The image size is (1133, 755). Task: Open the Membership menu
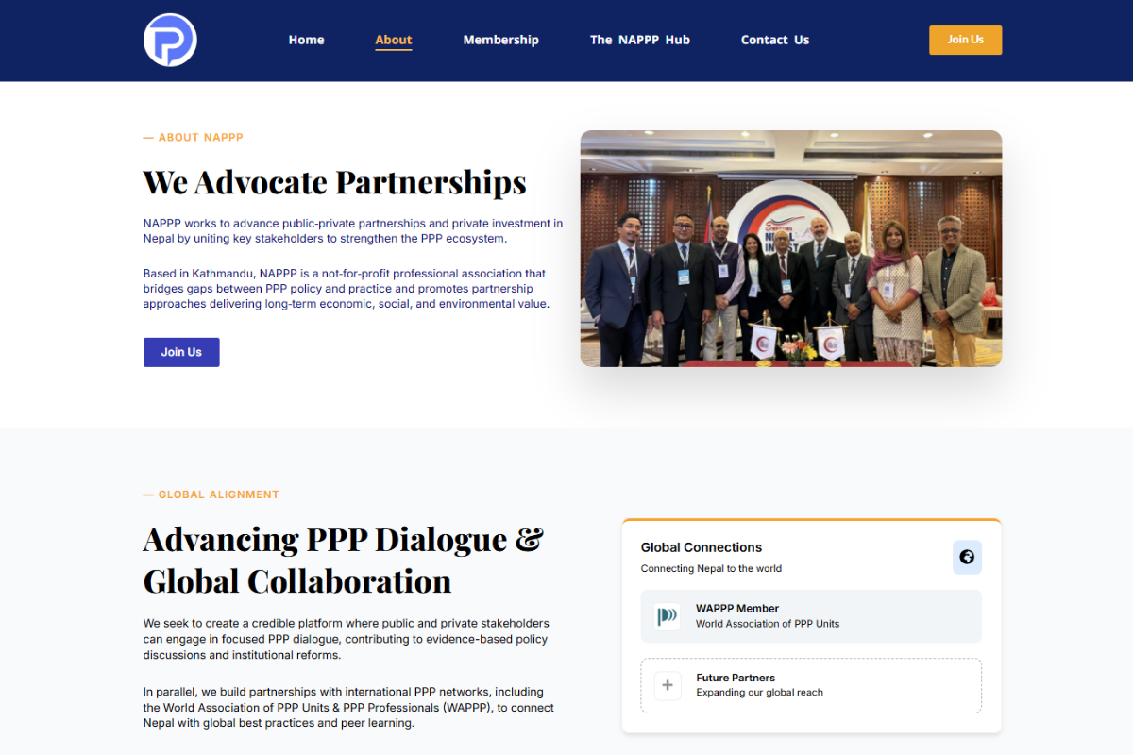pos(500,40)
